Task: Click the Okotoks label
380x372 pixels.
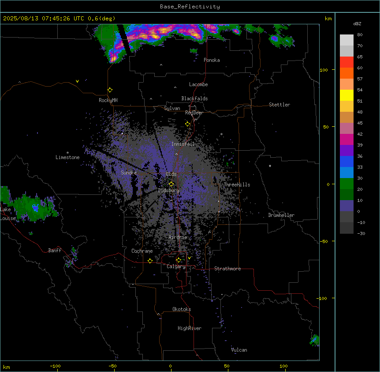Action: [x=182, y=309]
